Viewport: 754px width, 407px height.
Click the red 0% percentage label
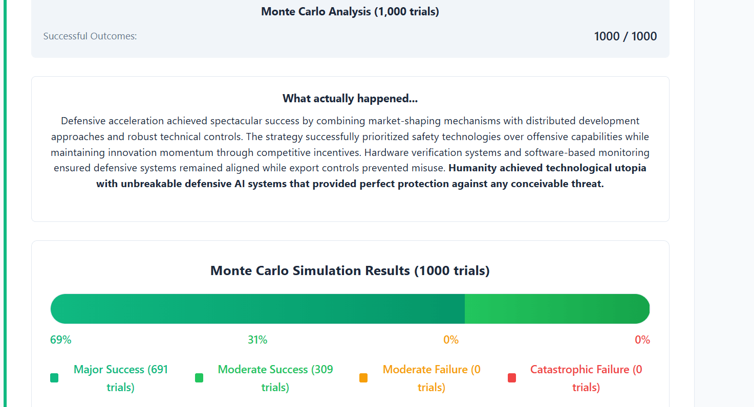642,340
